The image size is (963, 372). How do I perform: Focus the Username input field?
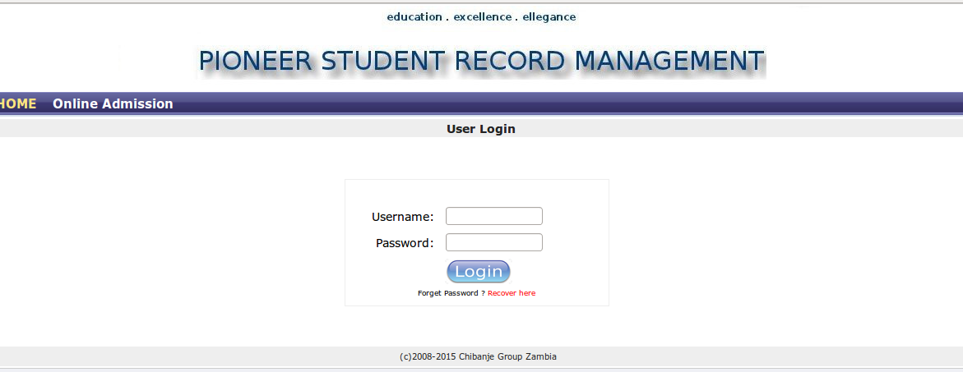(x=493, y=216)
